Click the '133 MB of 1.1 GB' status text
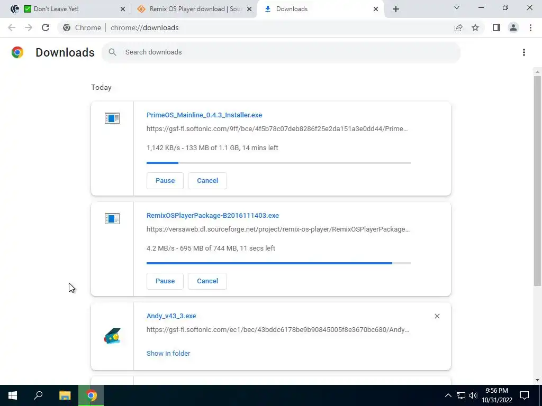 tap(212, 148)
